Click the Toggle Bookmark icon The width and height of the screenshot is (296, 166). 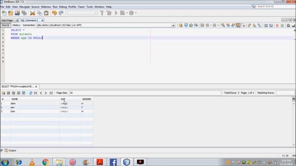coord(259,25)
